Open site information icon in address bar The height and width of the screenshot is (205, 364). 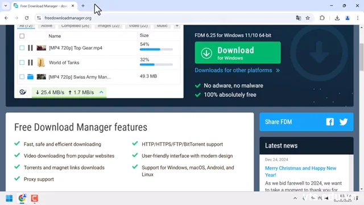[39, 18]
